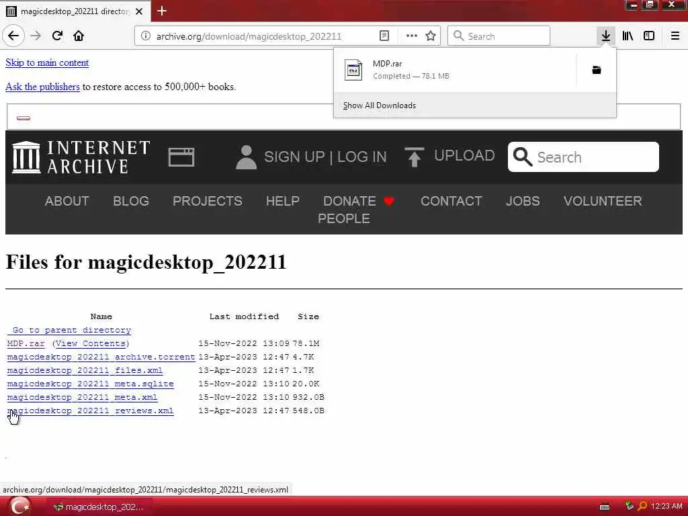
Task: Close the magicdesktop_202211 tab
Action: coord(139,11)
